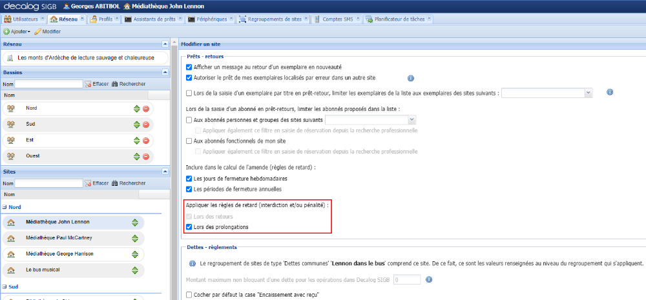
Task: Uncheck 'Lors des prolongations' checkbox
Action: click(x=189, y=227)
